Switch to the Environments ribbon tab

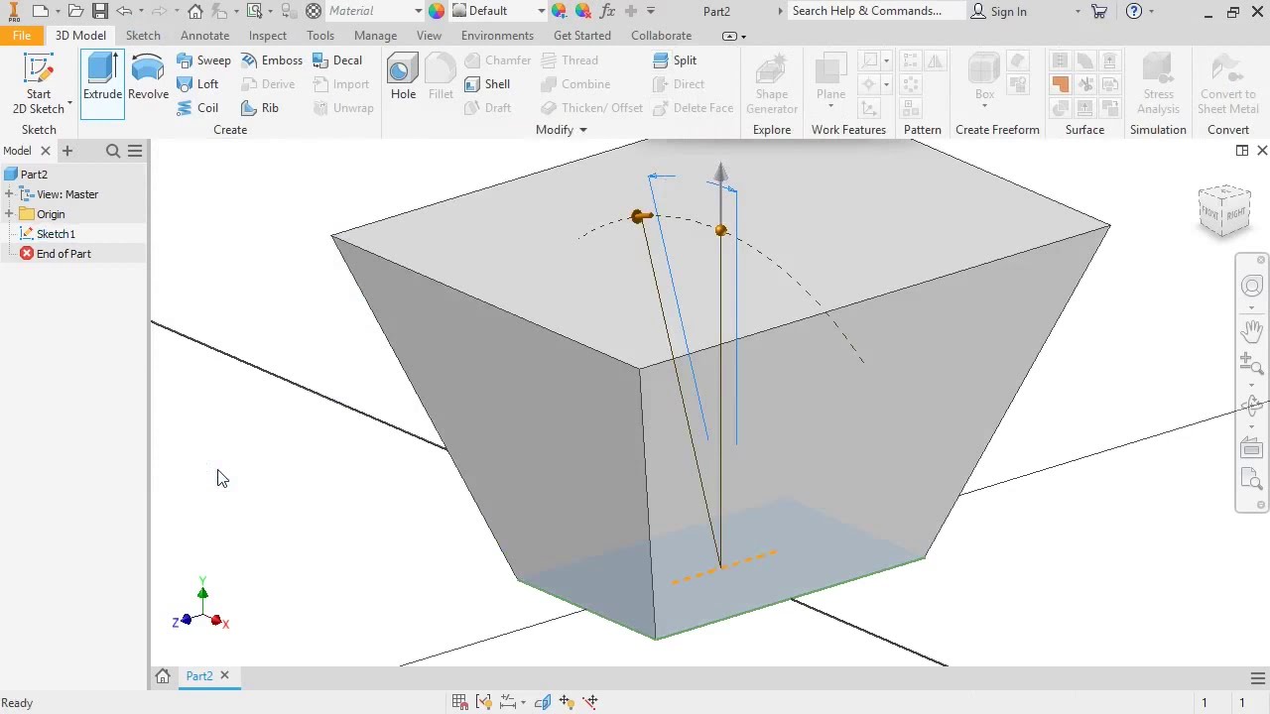(x=497, y=36)
